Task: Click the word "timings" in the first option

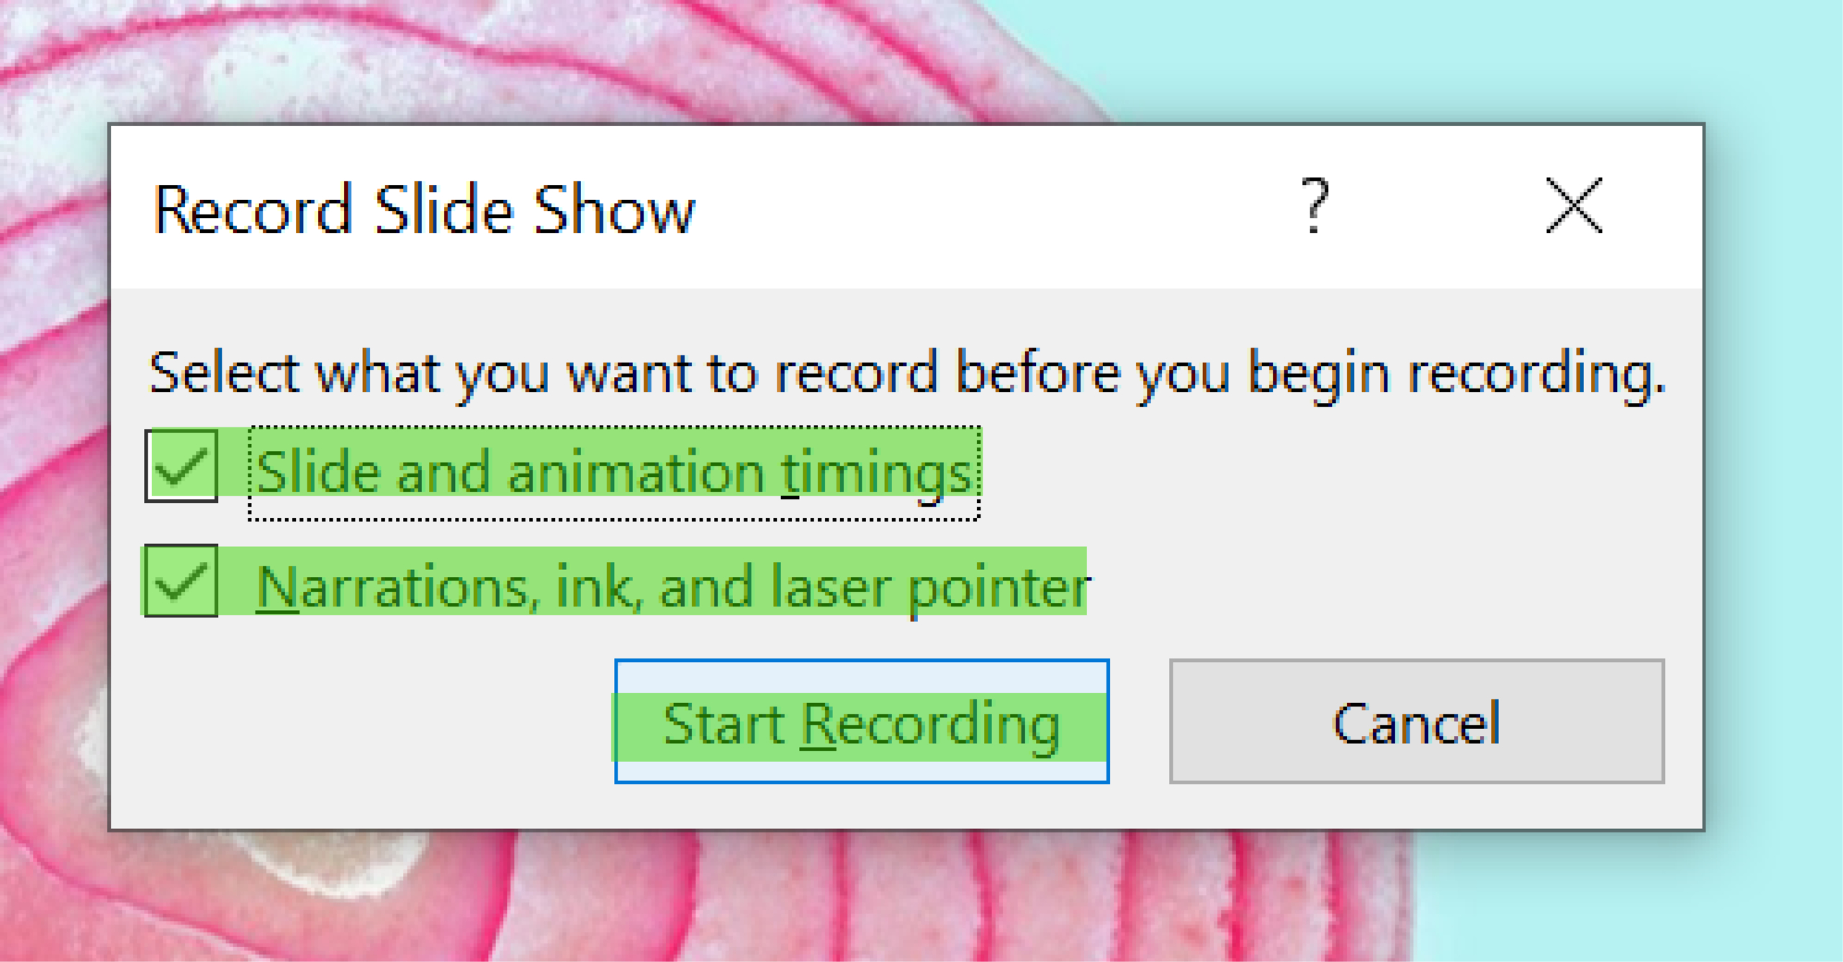Action: 877,474
